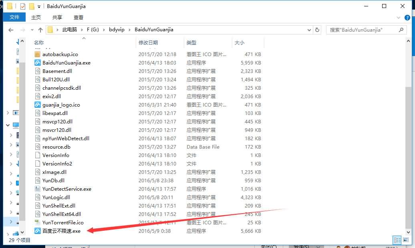This screenshot has height=248, width=415.
Task: Click the properties checkmark icon in title bar
Action: click(23, 6)
